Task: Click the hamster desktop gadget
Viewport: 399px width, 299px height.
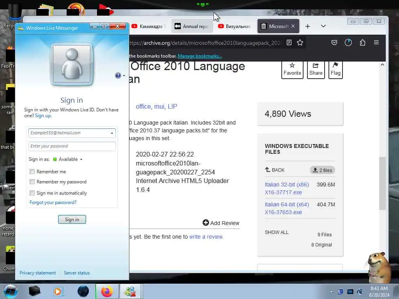Action: point(379,267)
